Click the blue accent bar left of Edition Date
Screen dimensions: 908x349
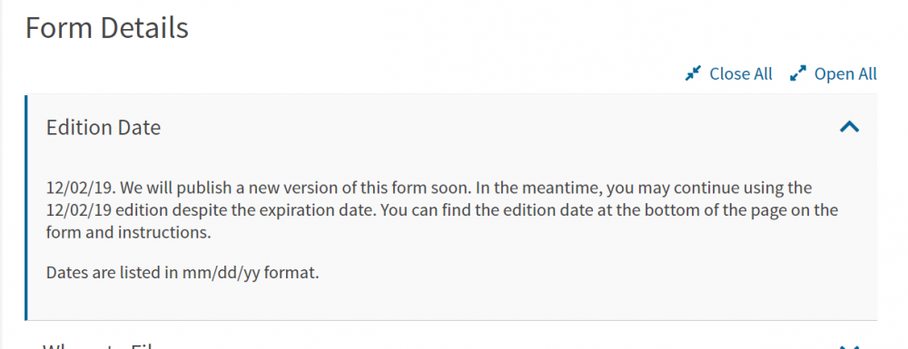point(26,208)
